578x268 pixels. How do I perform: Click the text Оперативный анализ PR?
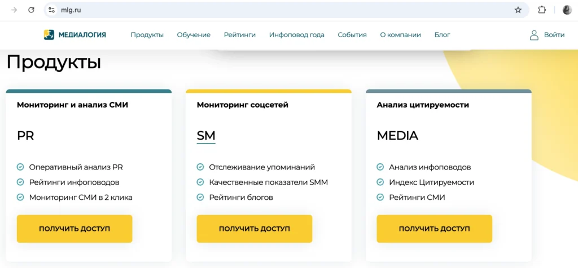click(76, 167)
